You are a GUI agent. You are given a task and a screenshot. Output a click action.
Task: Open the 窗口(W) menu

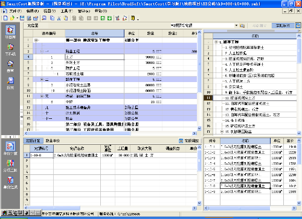84,11
